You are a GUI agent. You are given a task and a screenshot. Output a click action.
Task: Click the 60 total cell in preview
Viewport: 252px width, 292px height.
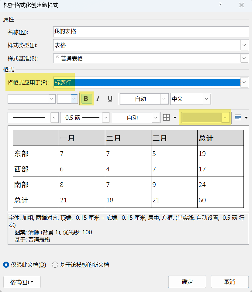(x=220, y=200)
